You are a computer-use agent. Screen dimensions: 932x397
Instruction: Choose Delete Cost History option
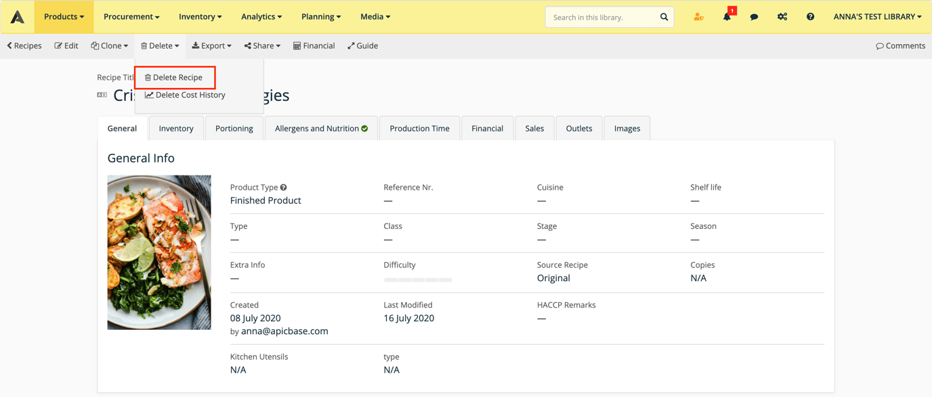[185, 96]
